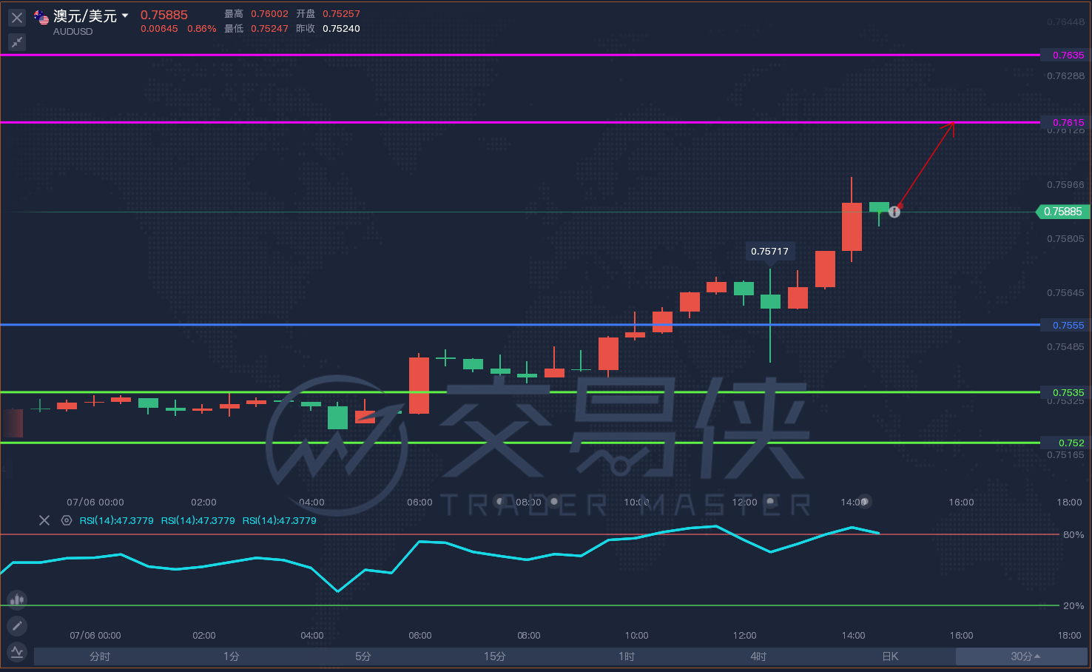Click the info marker beside the current candle

point(894,212)
